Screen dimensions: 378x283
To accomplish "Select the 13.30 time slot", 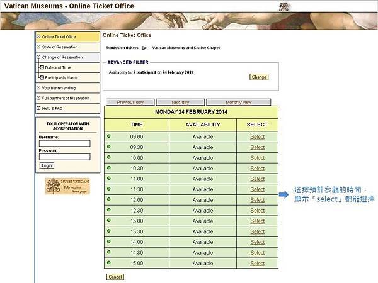I will point(258,231).
